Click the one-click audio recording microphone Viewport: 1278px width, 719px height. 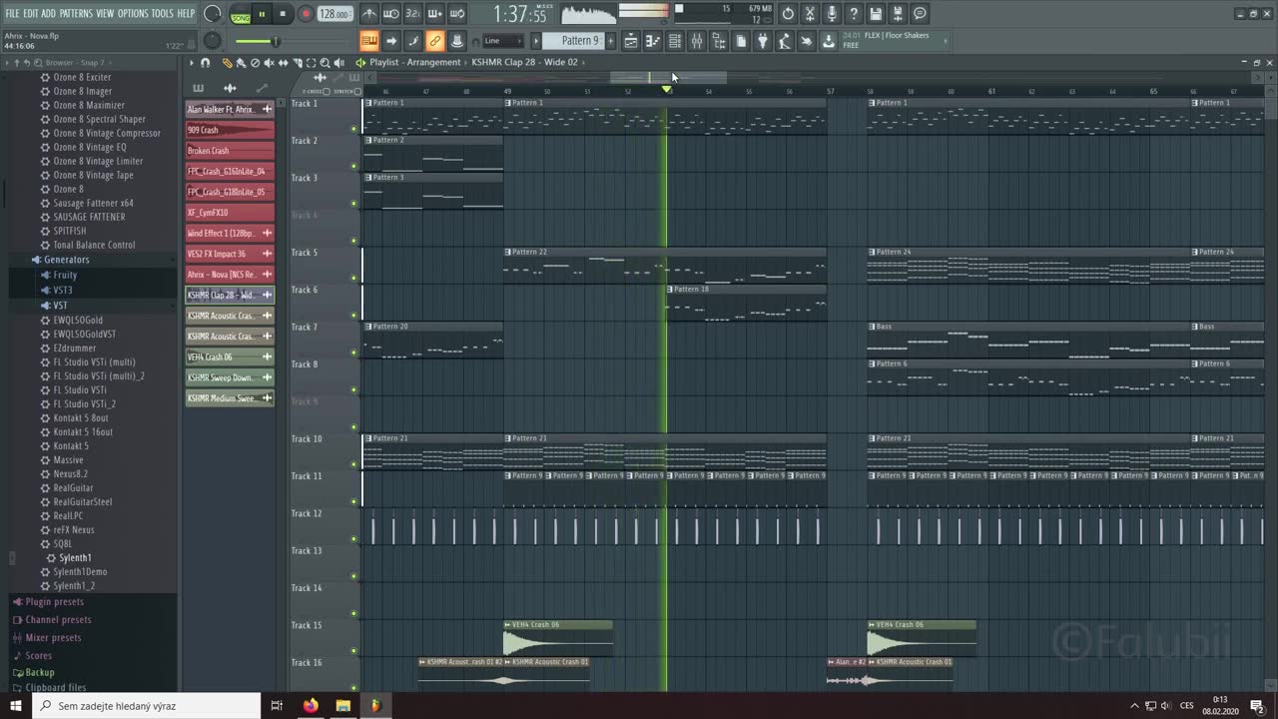832,14
